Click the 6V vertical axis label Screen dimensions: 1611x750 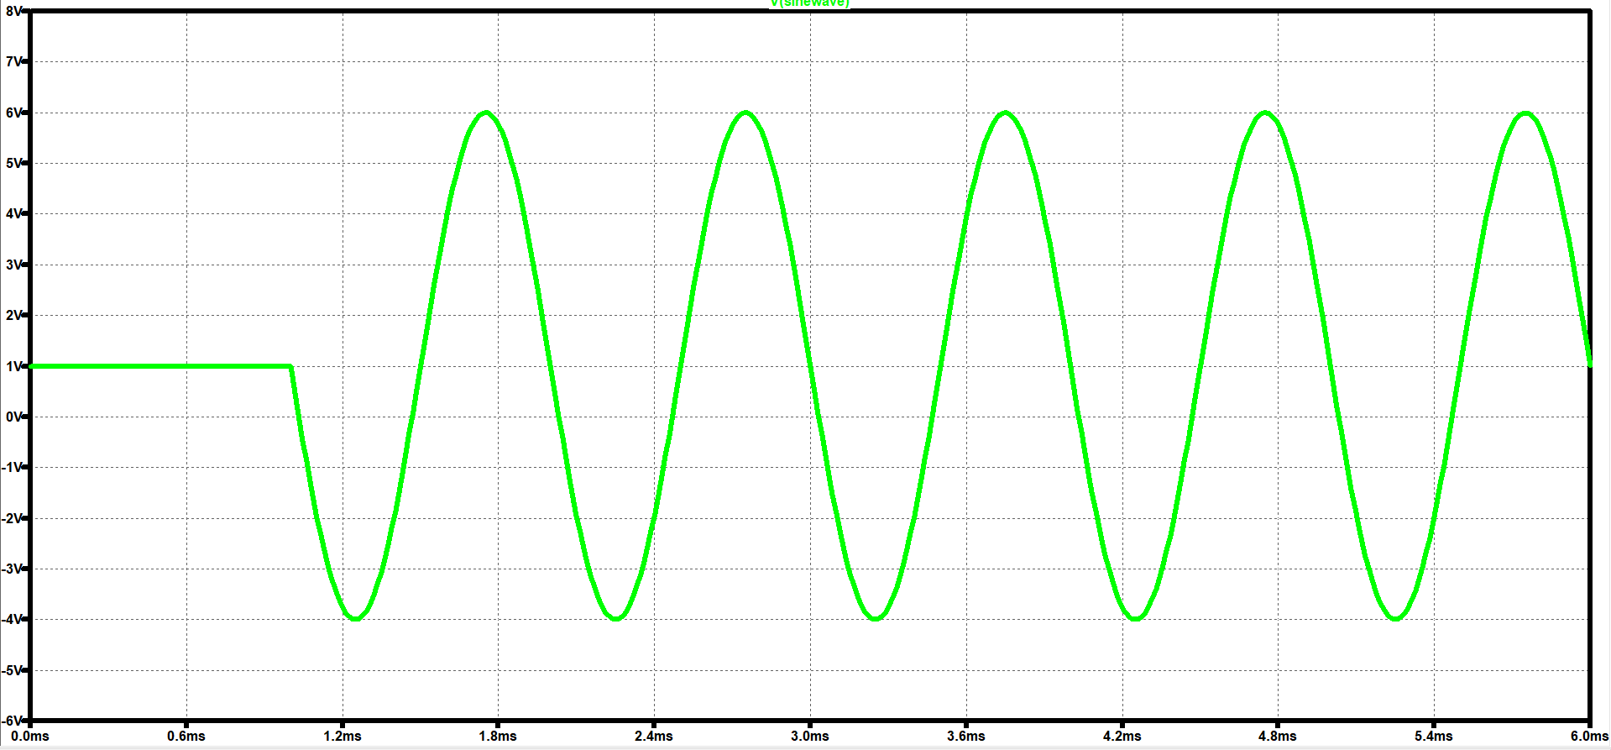click(13, 113)
